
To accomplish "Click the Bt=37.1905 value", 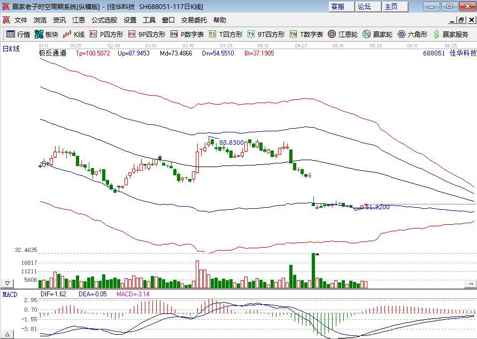I will (259, 53).
